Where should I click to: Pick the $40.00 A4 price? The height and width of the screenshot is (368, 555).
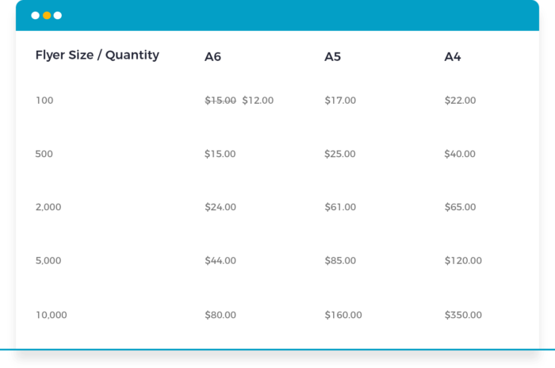click(460, 154)
